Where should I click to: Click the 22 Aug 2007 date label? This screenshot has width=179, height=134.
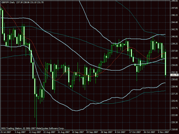[x=49, y=132]
